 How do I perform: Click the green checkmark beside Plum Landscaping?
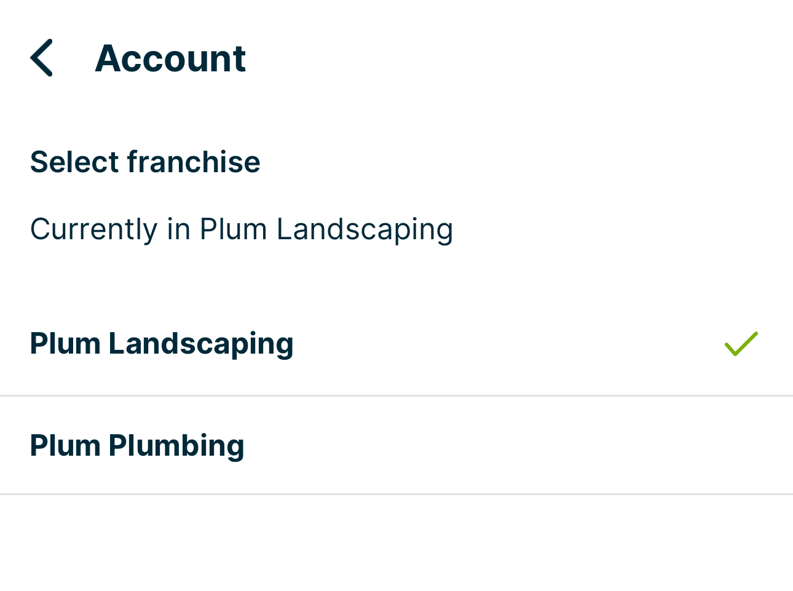click(741, 344)
